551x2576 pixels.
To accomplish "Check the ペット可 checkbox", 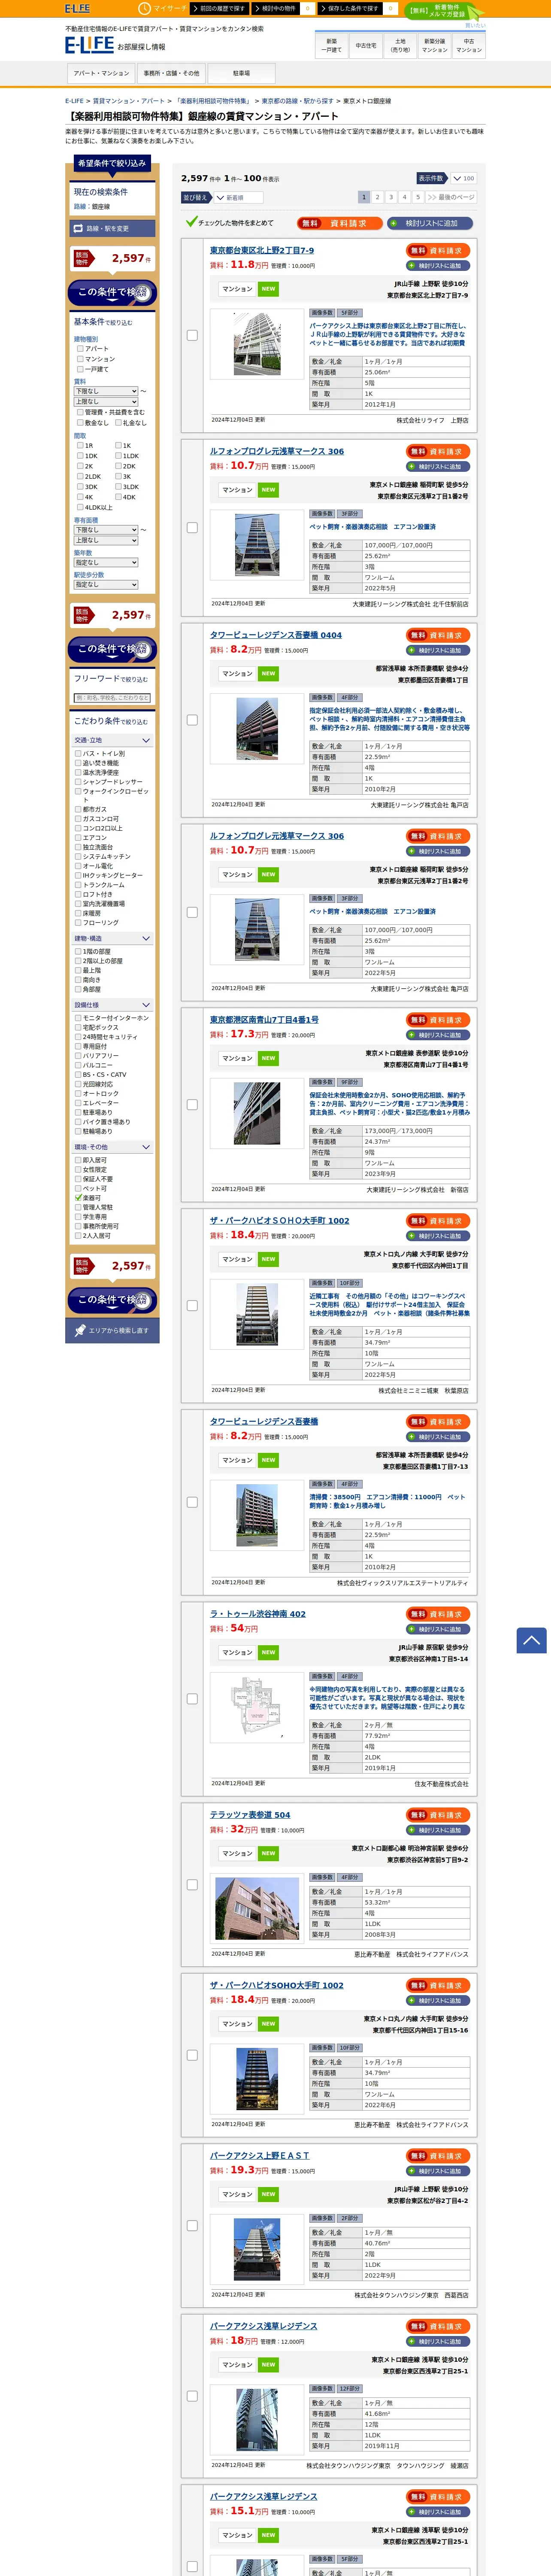I will point(78,1188).
